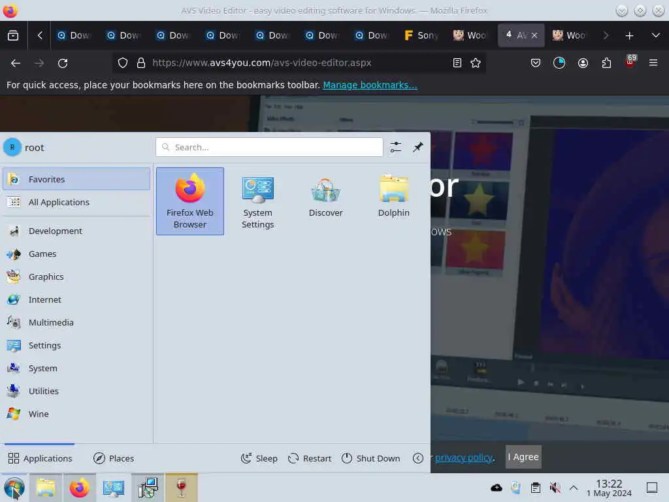669x502 pixels.
Task: Open Development category
Action: [x=76, y=231]
